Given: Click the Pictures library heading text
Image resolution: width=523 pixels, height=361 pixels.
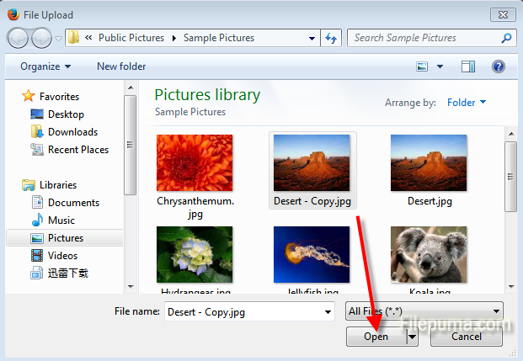Looking at the screenshot, I should click(207, 94).
